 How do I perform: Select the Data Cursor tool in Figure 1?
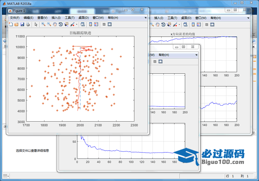66,24
